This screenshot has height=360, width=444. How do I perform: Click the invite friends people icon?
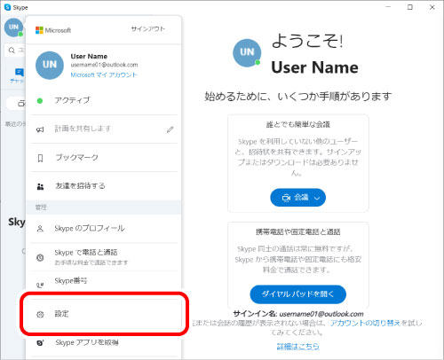click(x=40, y=187)
